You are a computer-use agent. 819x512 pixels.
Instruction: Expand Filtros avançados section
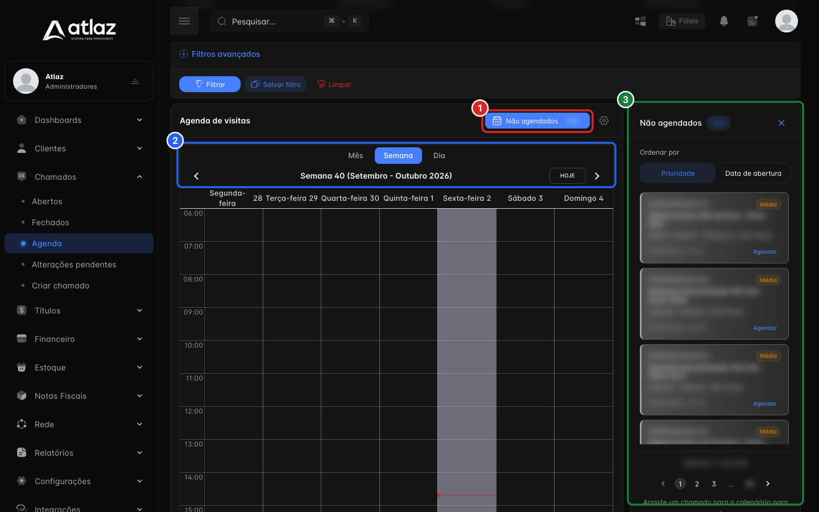[x=220, y=54]
